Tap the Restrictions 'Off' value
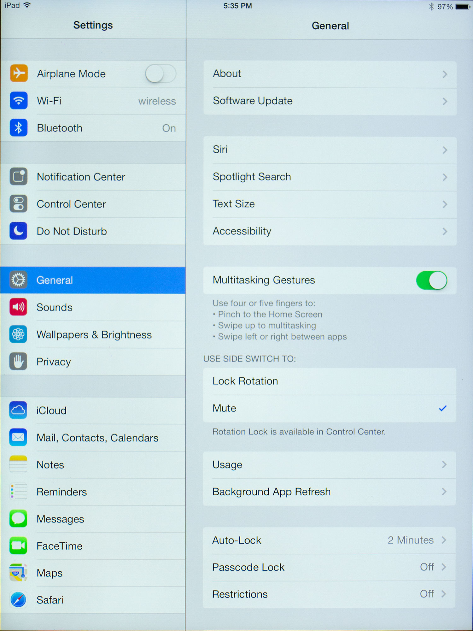The image size is (473, 631). (x=427, y=594)
